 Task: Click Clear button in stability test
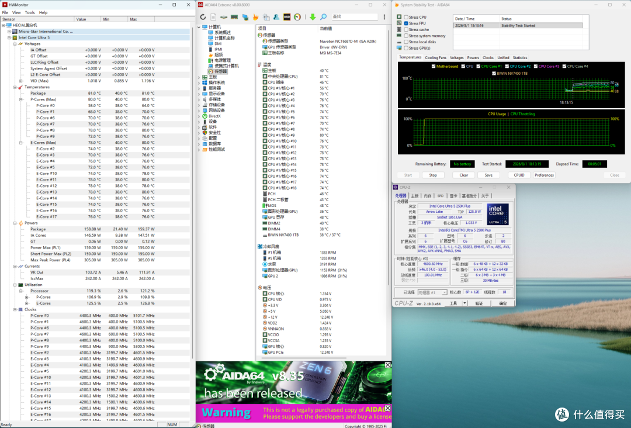463,175
